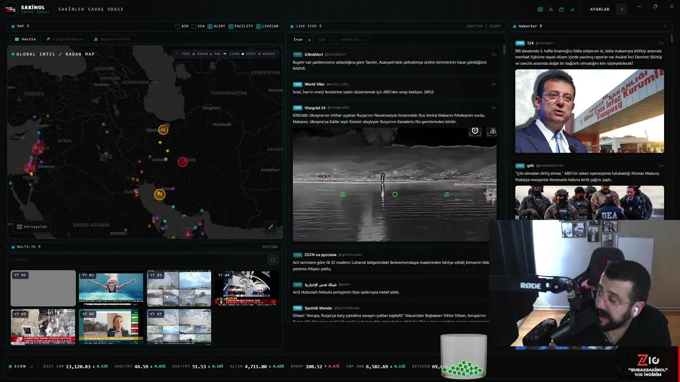
Task: Click the RSS feed icon in header
Action: point(551,9)
